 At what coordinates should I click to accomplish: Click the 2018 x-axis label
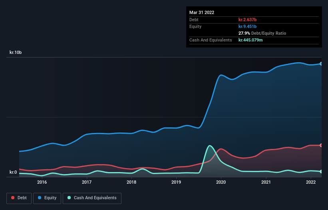point(131,182)
